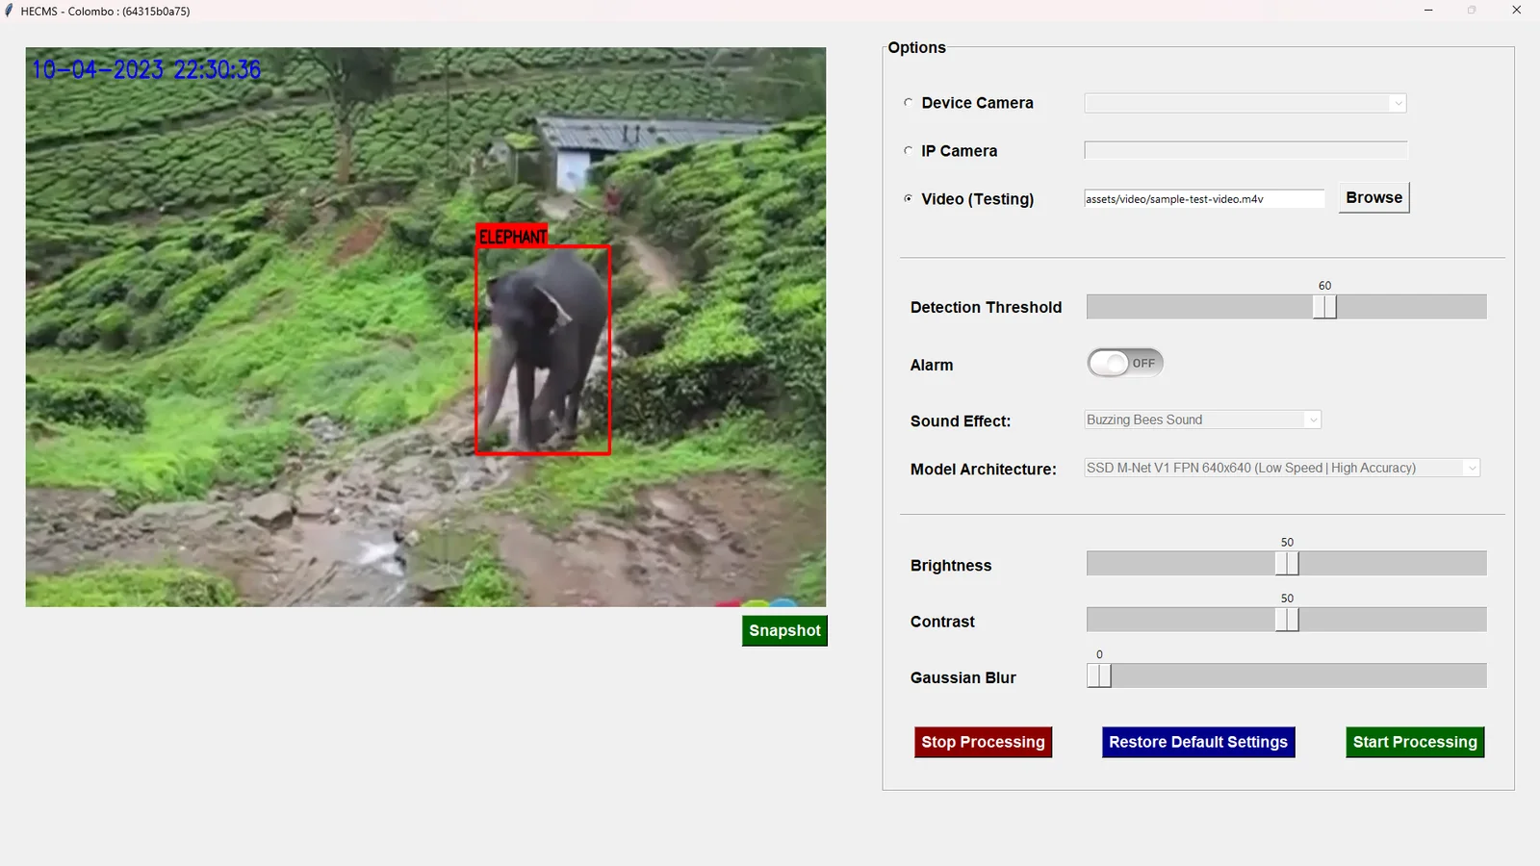Click the ELEPHANT detection label in video

[512, 237]
